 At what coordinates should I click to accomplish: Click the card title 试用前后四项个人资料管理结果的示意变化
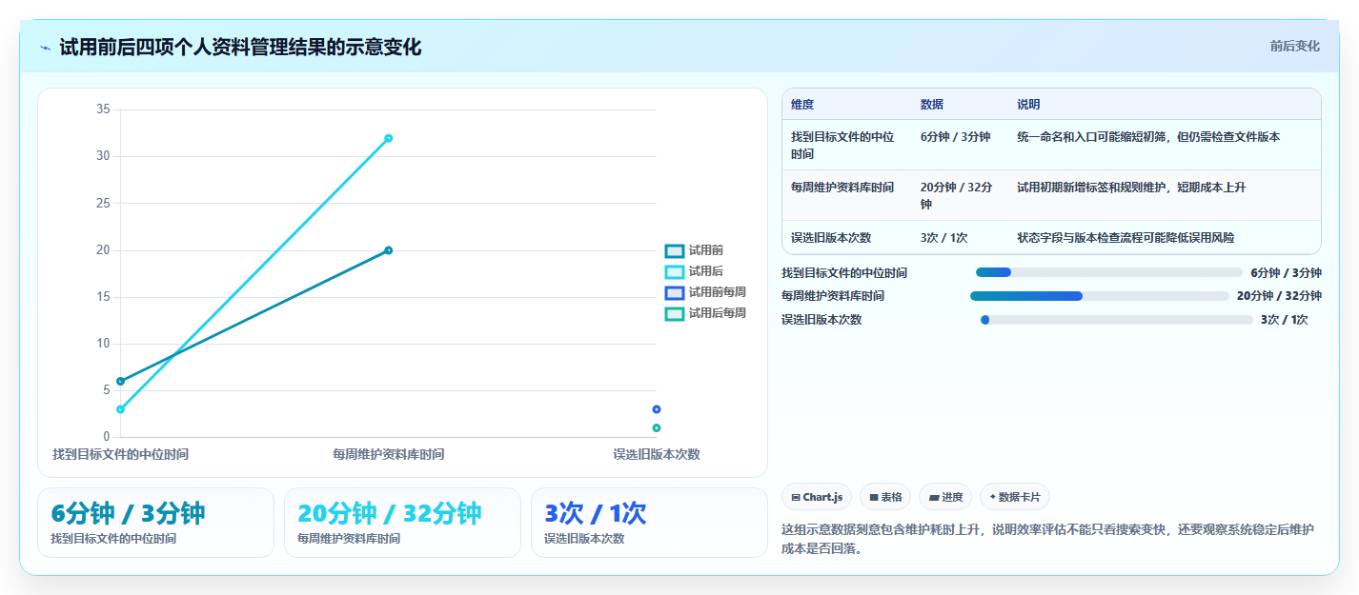tap(240, 47)
